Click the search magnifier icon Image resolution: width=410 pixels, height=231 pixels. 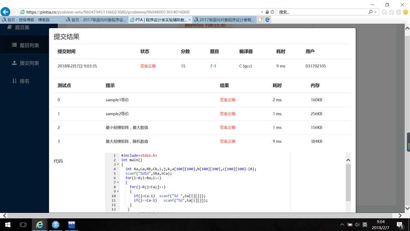point(370,12)
